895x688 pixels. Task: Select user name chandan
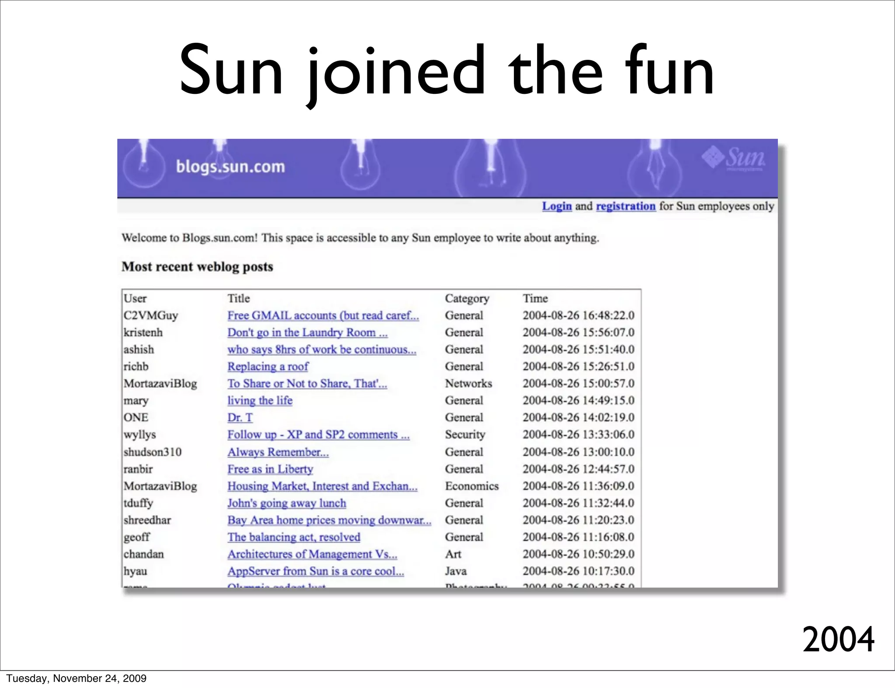click(x=144, y=554)
